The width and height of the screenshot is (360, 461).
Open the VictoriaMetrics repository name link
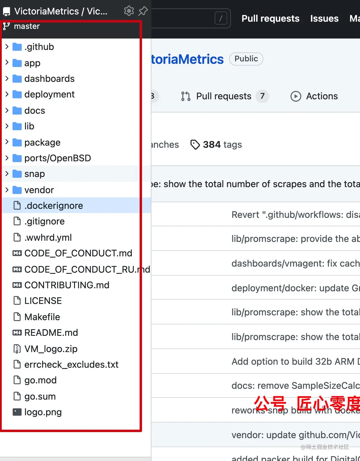point(187,59)
